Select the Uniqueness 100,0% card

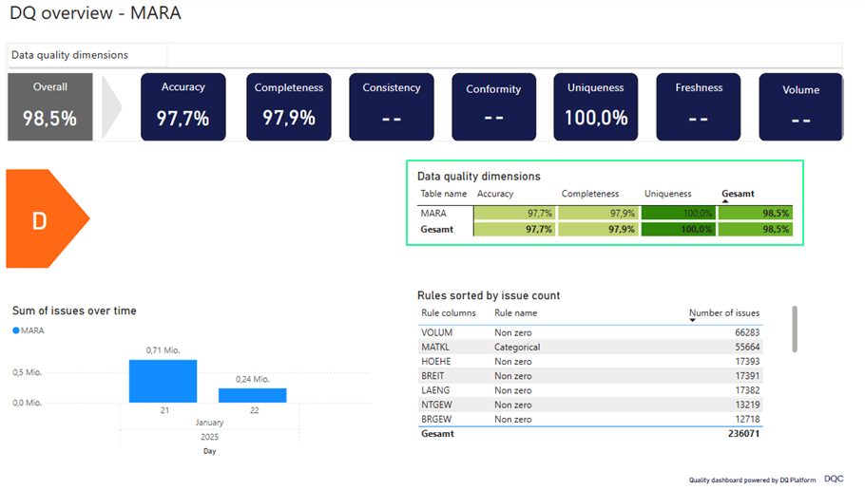tap(596, 106)
